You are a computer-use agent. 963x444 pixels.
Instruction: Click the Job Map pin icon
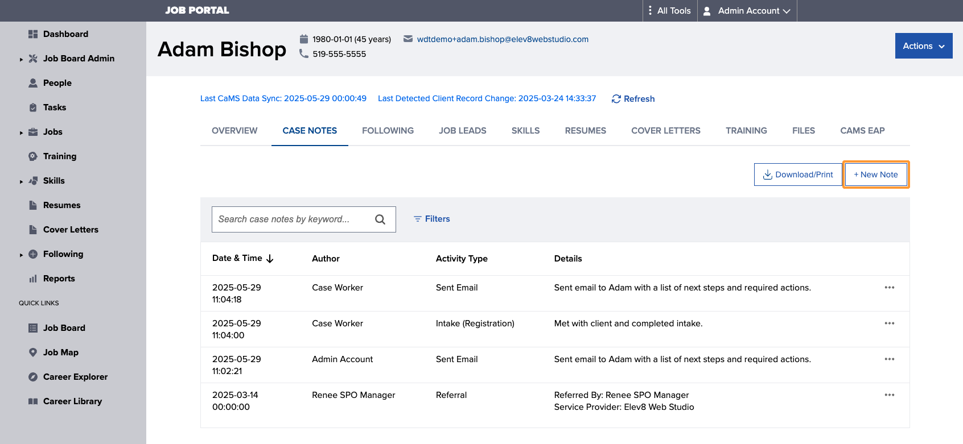coord(33,352)
